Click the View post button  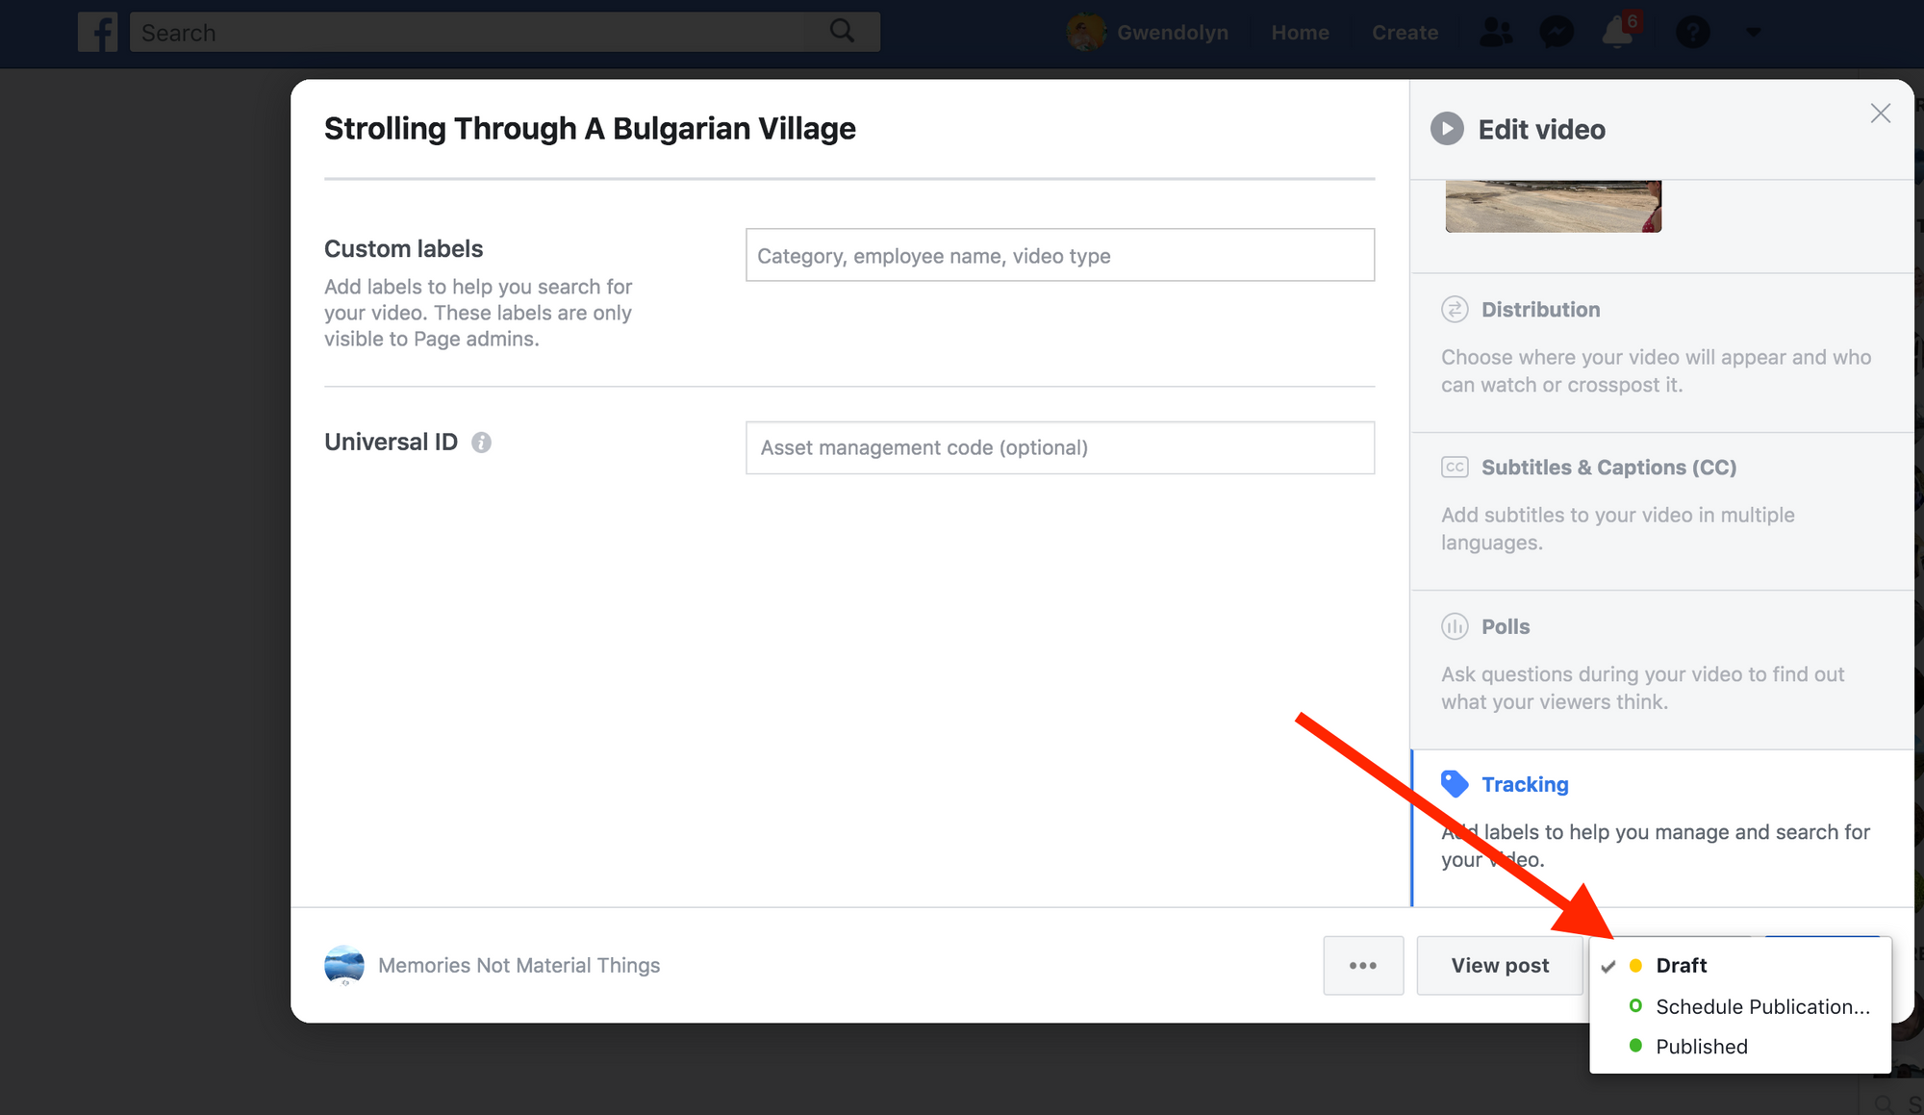coord(1499,966)
